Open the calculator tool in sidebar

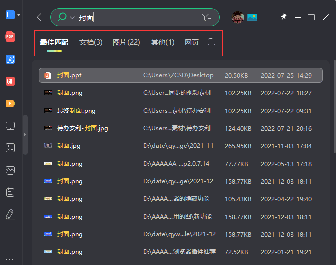[x=10, y=148]
